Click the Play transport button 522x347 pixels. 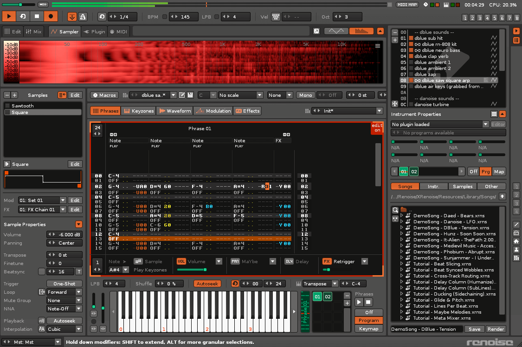coord(9,17)
